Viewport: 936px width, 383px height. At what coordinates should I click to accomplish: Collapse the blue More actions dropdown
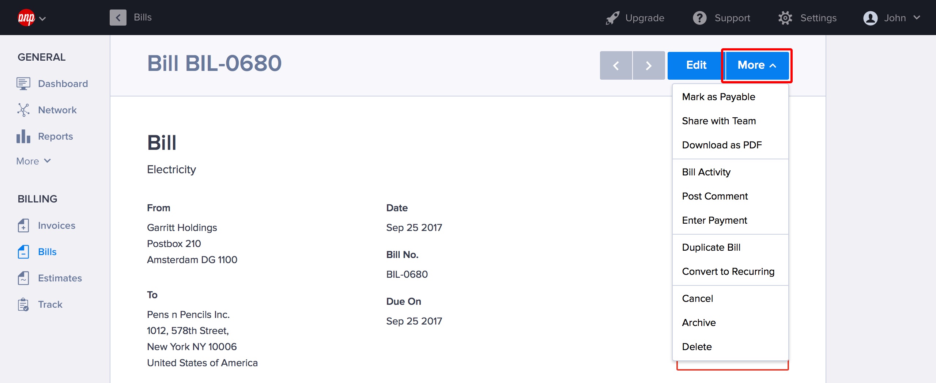[756, 65]
